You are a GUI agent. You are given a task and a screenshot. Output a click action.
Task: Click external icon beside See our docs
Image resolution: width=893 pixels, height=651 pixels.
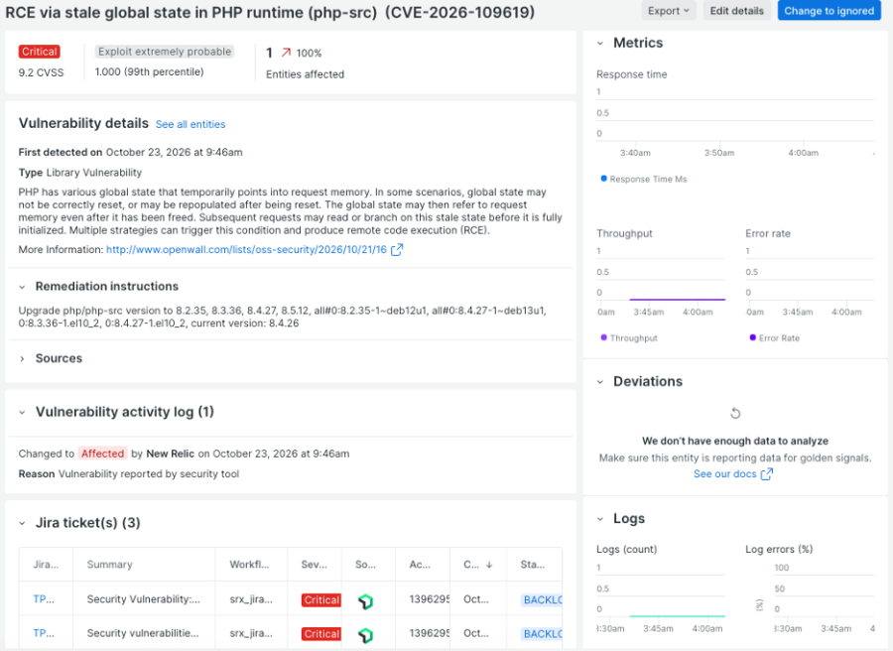pos(767,474)
